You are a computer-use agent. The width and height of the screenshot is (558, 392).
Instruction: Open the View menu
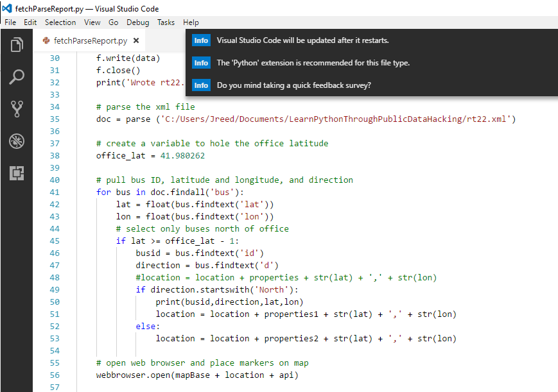tap(92, 22)
